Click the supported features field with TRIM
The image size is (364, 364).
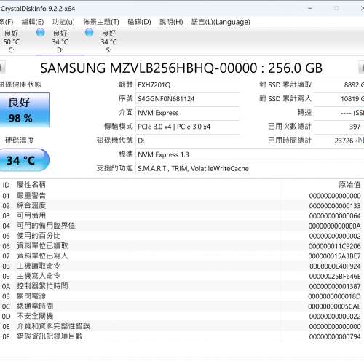click(250, 169)
